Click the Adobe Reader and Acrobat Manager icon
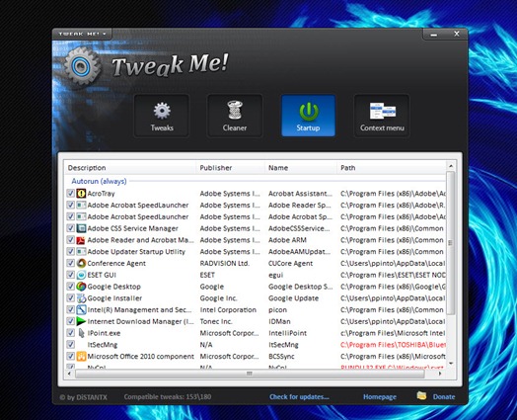This screenshot has height=420, width=517. (81, 240)
